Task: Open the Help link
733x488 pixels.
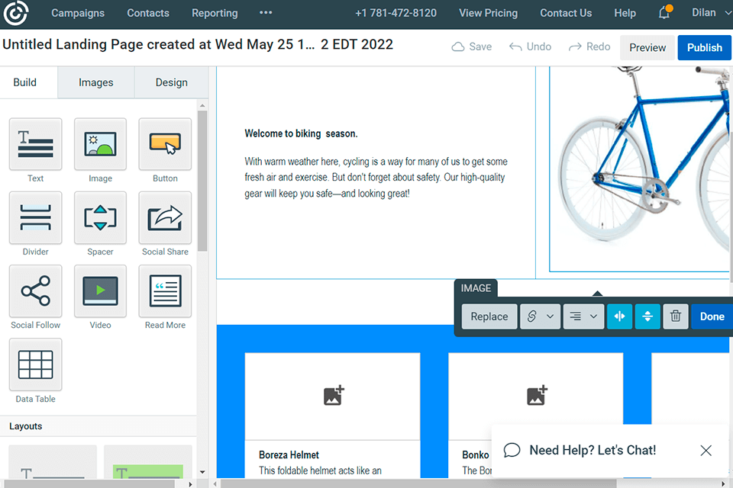Action: [625, 13]
